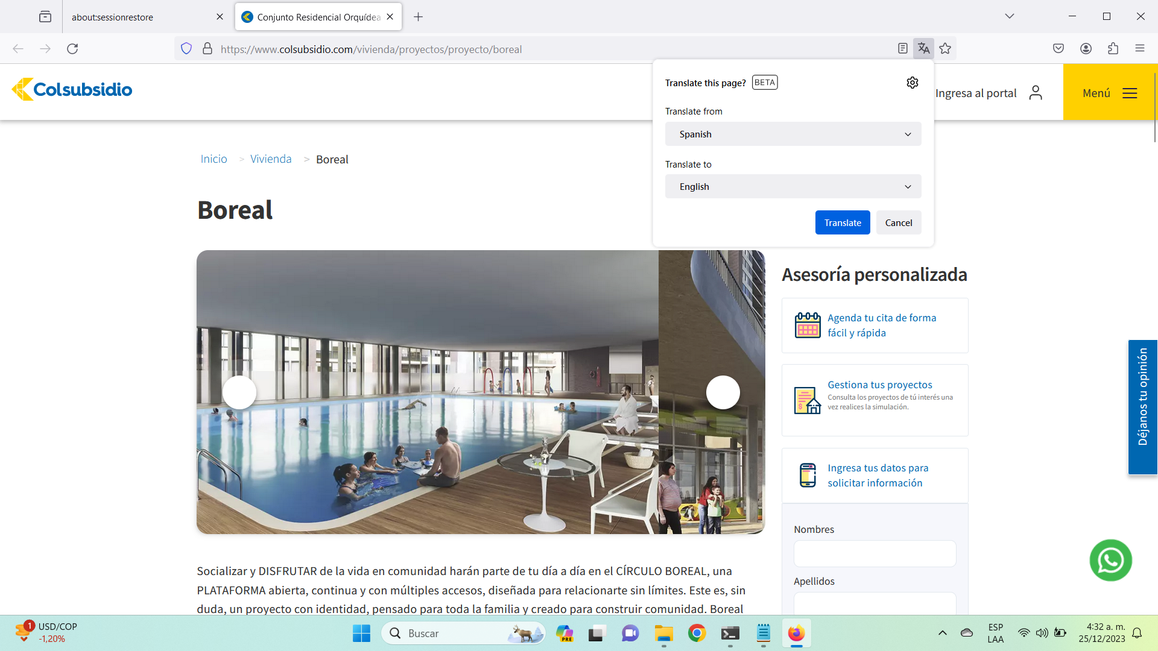Click the Firefox View icon

tap(45, 17)
